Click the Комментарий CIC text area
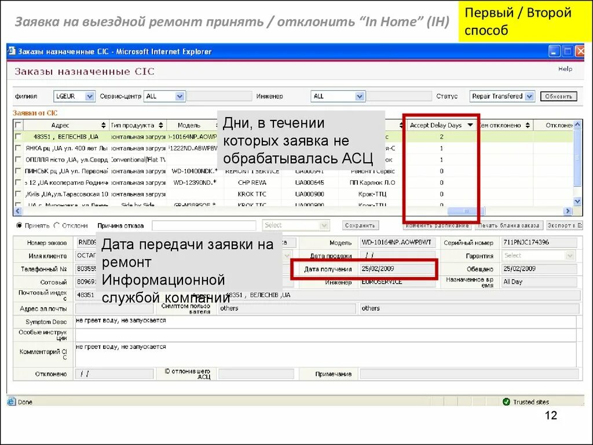 [x=325, y=355]
